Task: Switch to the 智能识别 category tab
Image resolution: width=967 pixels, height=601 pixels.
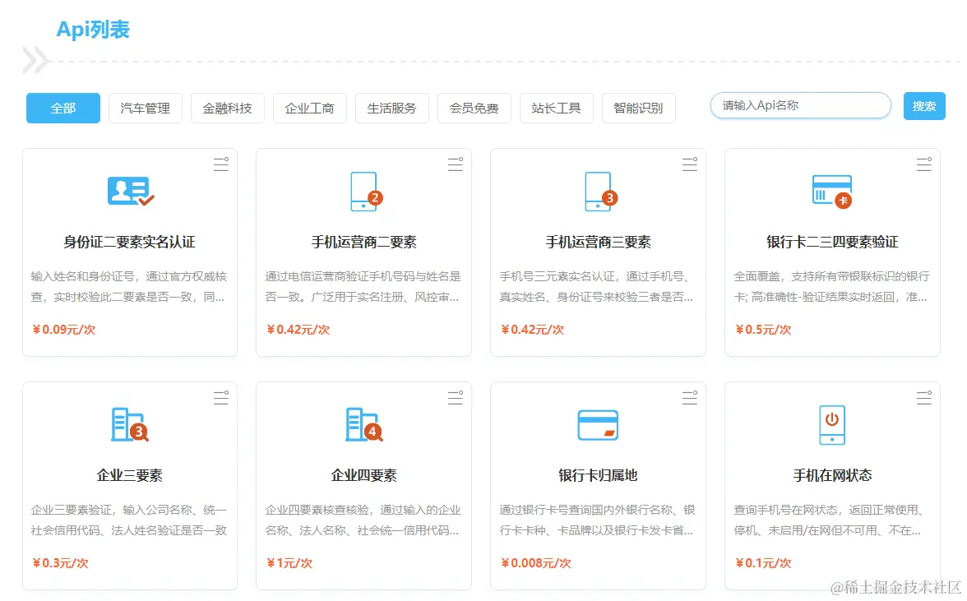Action: [x=639, y=107]
